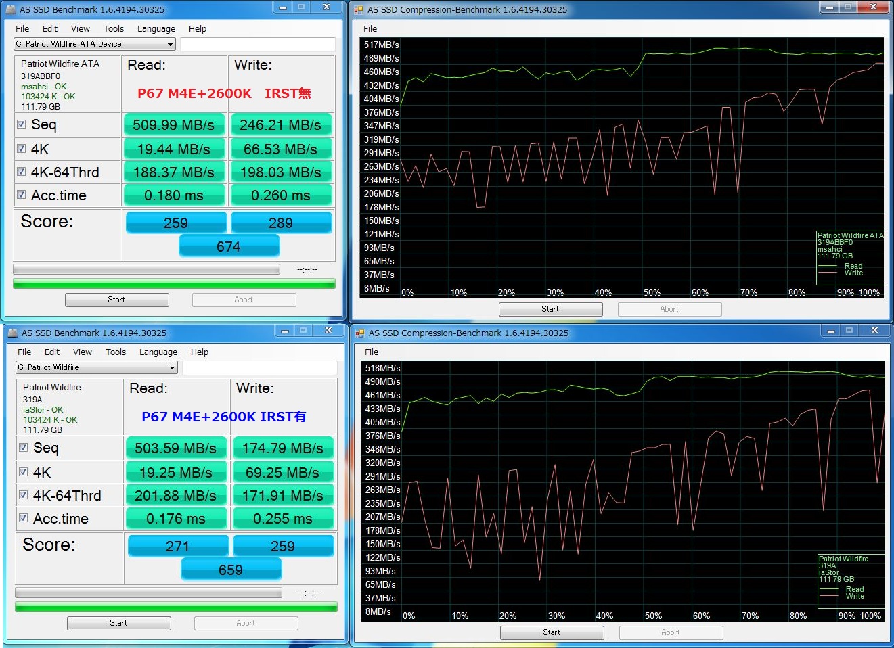The image size is (894, 648).
Task: Click the gray progress bar in the msahci benchmark window
Action: (x=146, y=269)
